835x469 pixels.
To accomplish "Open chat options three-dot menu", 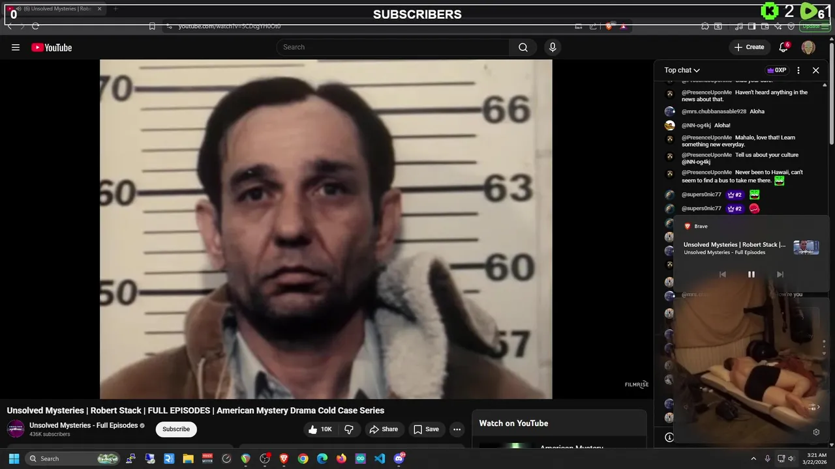I will (x=798, y=70).
